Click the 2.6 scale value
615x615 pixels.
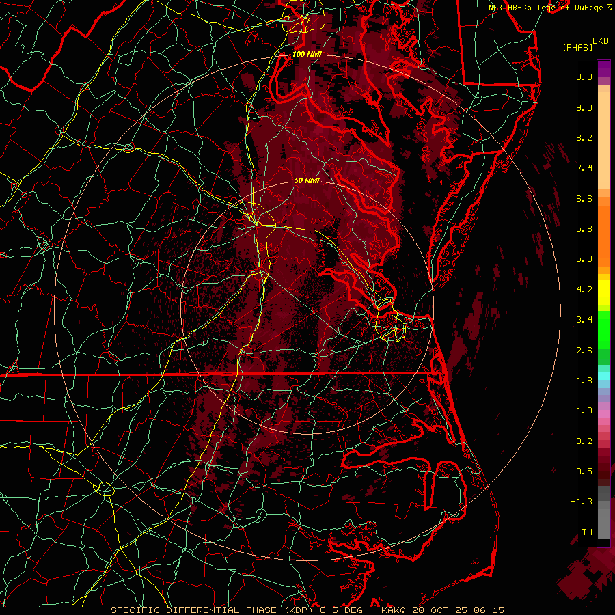pos(584,351)
